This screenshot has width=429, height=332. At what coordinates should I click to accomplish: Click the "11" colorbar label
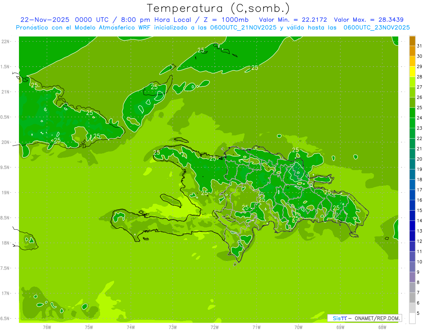coord(419,251)
